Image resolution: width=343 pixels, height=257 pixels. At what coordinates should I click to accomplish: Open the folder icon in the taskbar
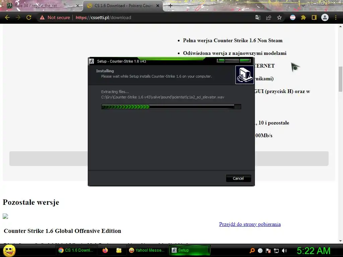[x=119, y=250]
